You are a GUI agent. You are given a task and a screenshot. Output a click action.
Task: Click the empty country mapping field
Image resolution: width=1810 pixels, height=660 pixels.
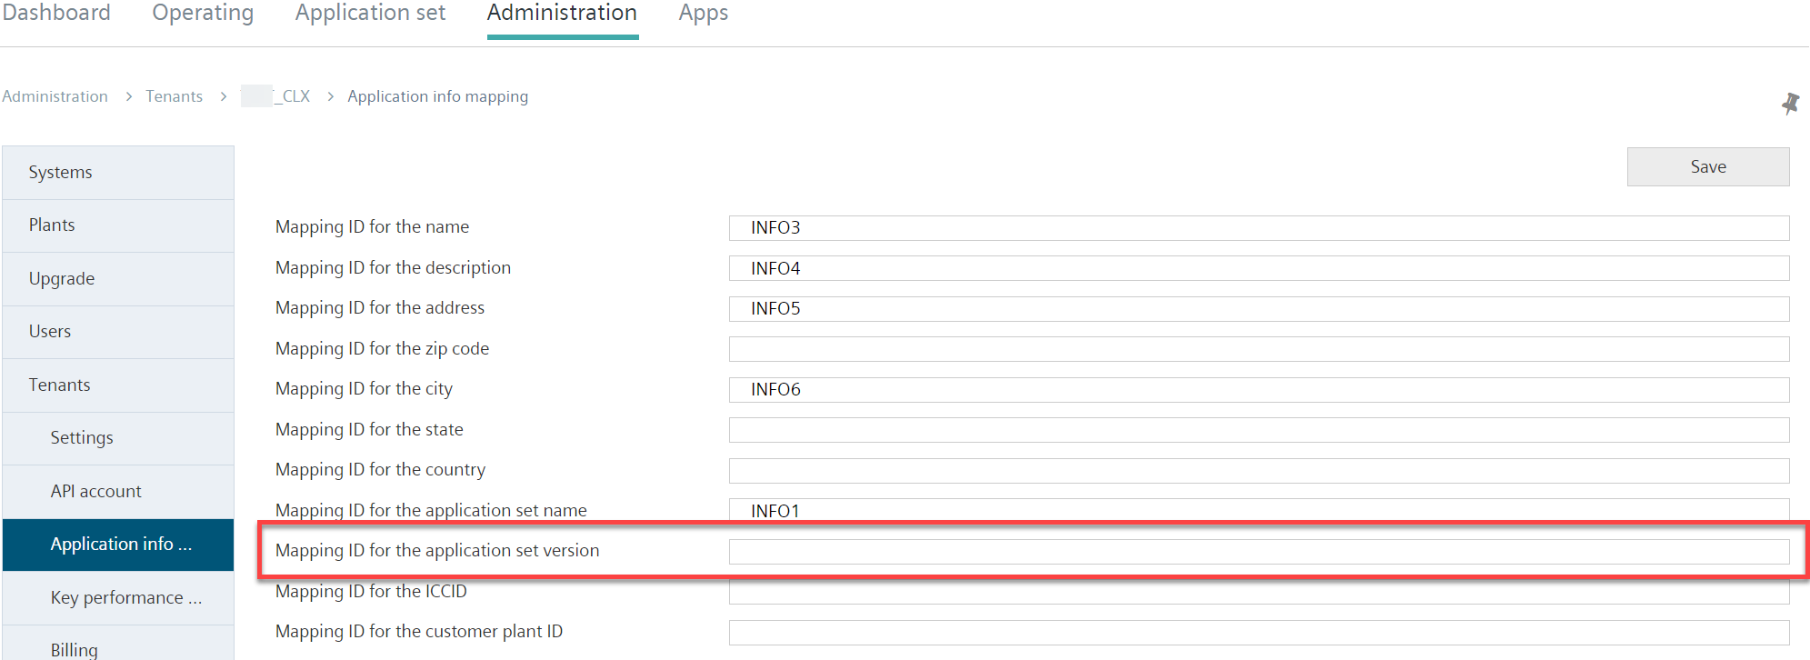pos(1259,471)
